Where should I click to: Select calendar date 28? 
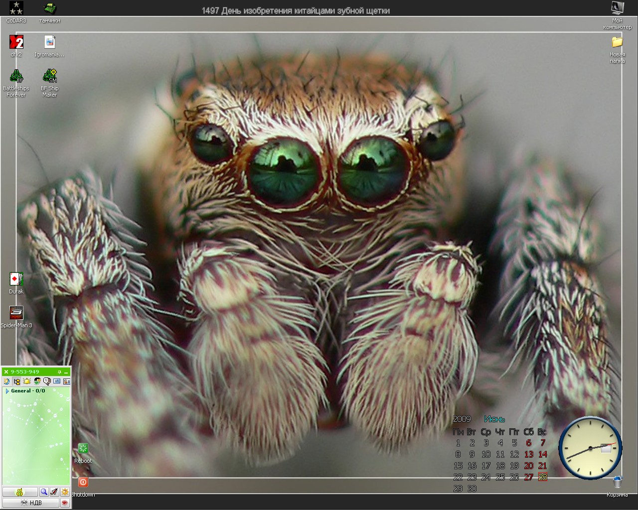543,477
